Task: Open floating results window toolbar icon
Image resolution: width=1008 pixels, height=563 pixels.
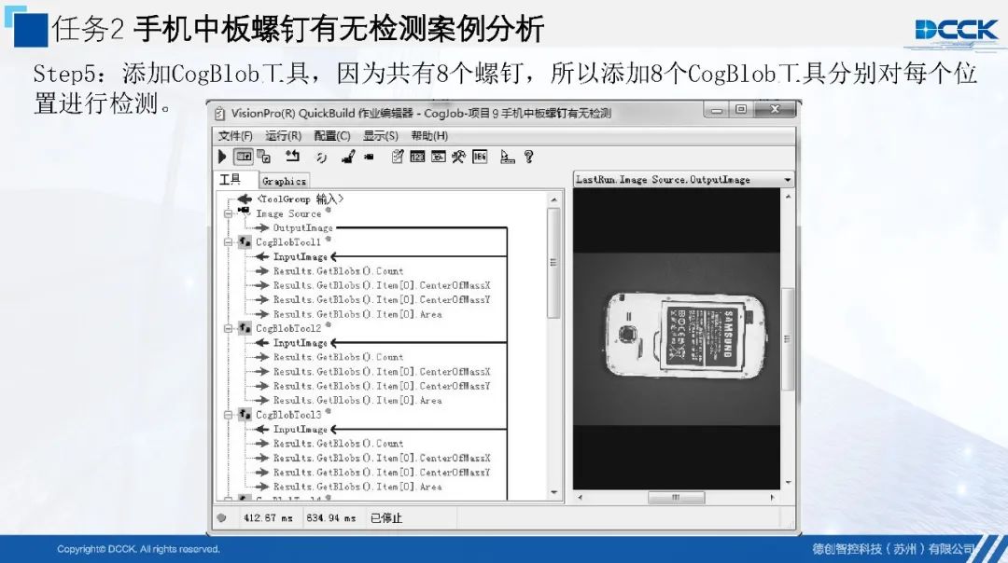Action: click(264, 157)
